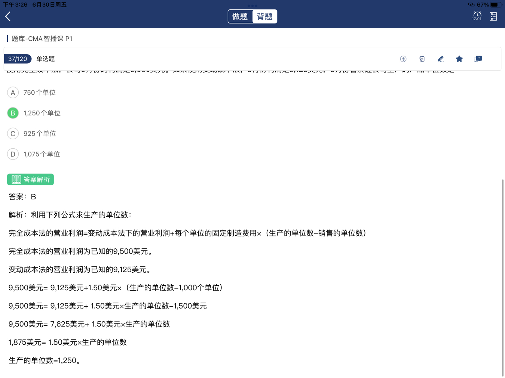Go back using the top-left arrow
This screenshot has width=505, height=378.
[8, 16]
